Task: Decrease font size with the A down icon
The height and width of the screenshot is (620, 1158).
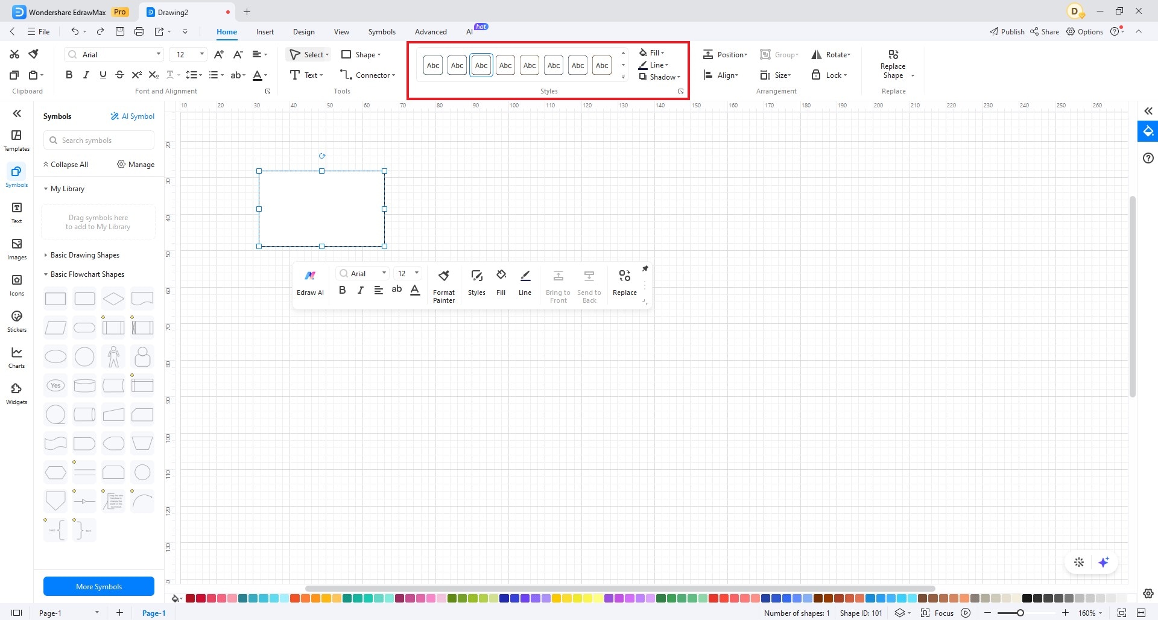Action: (x=238, y=54)
